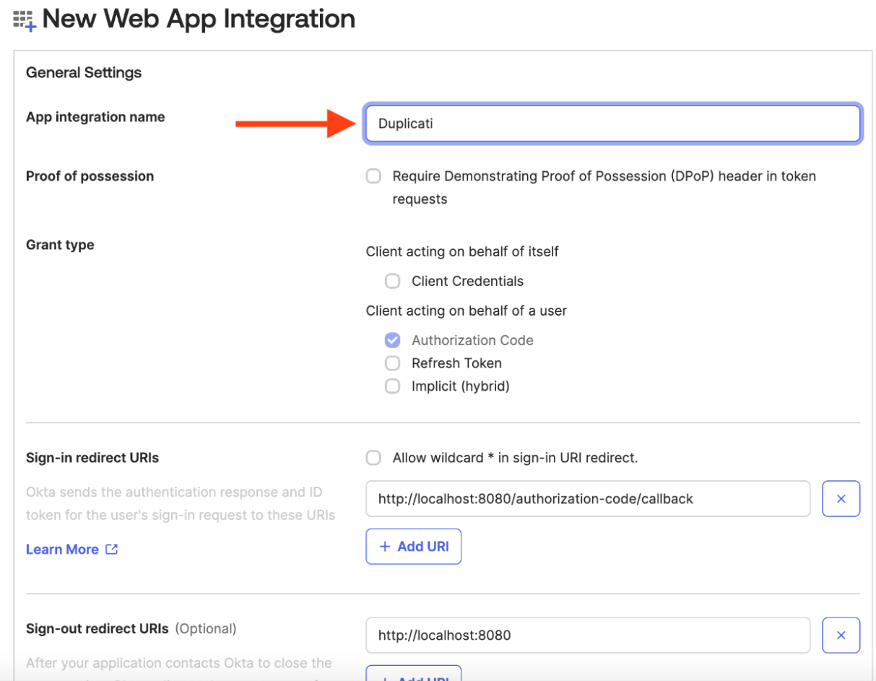Check the Client Credentials grant type
This screenshot has width=876, height=681.
[x=392, y=281]
